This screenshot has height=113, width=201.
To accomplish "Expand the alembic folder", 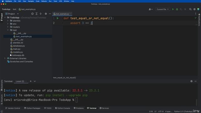I will tap(8, 21).
